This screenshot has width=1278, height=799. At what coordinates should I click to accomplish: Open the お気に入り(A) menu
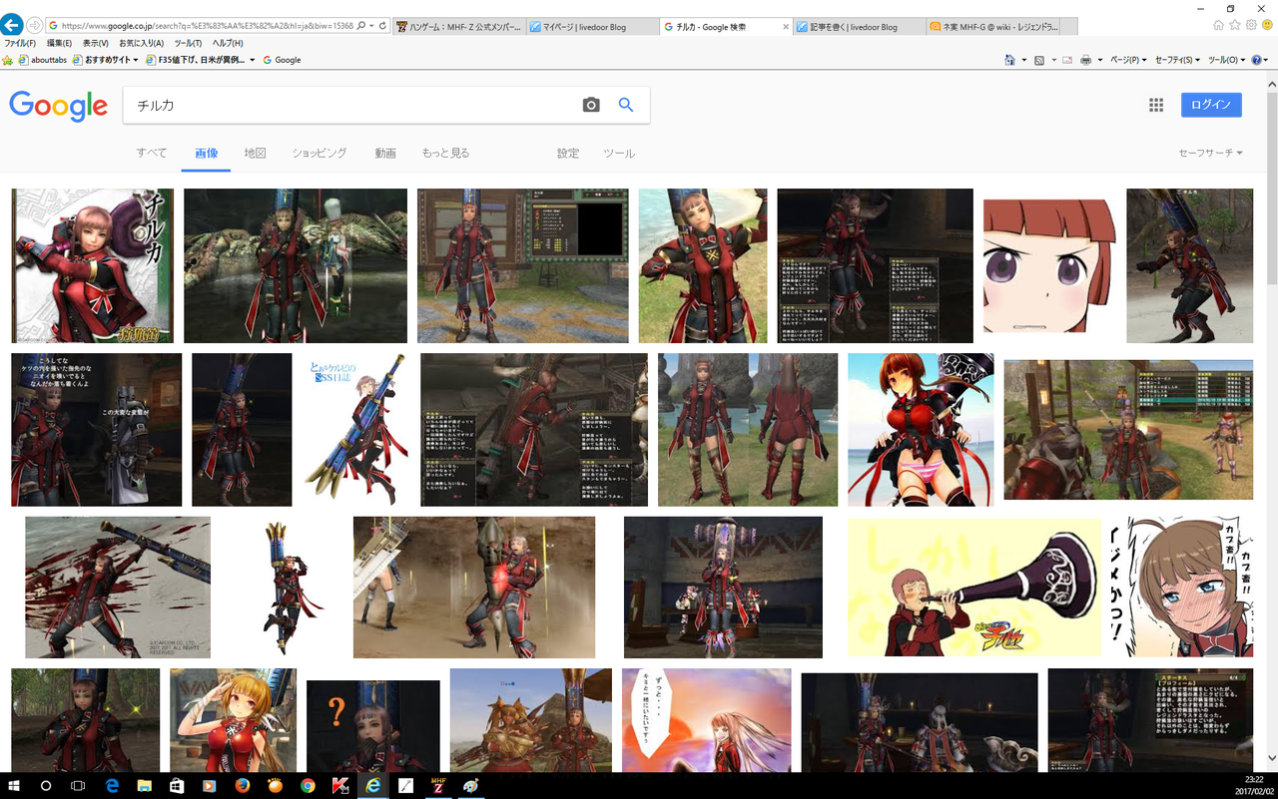click(142, 43)
